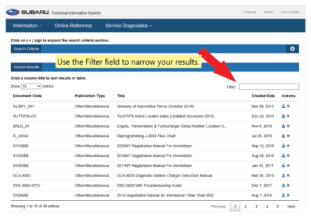Open the Service Diagnostics dropdown menu
Viewport: 311px width, 217px height.
[x=129, y=26]
